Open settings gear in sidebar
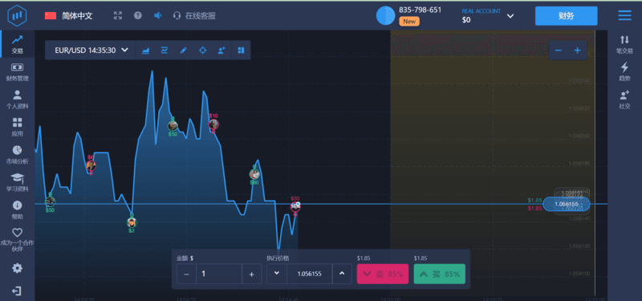Image resolution: width=642 pixels, height=301 pixels. [x=17, y=268]
